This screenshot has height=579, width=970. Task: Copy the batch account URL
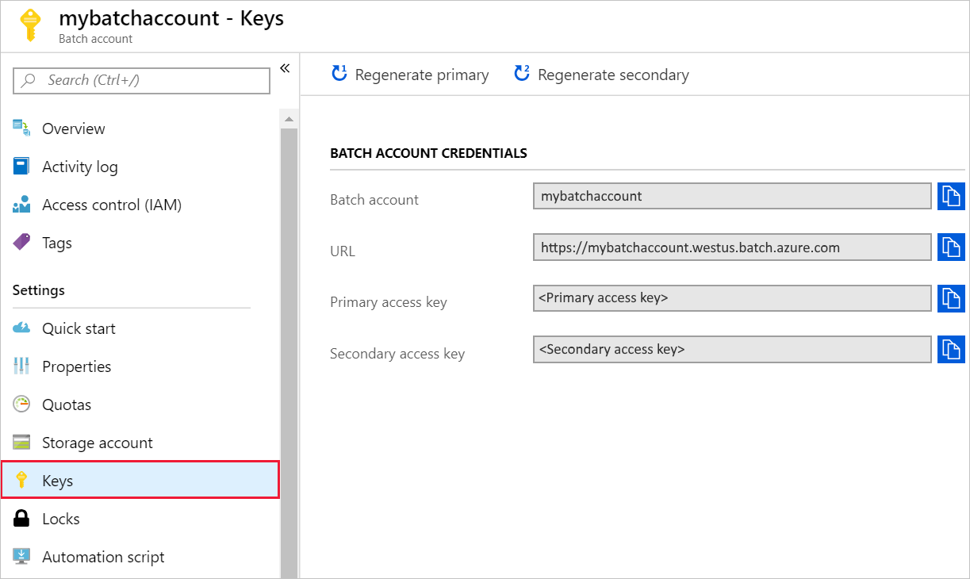click(x=950, y=247)
